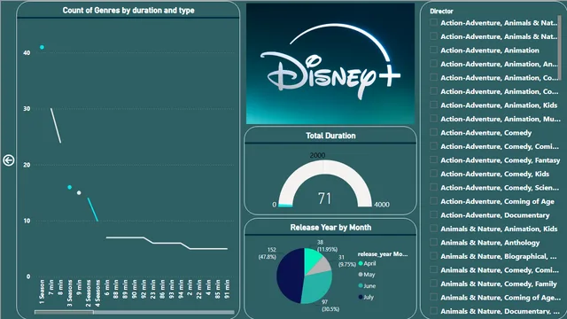Click the 97 (30.5%) pie slice
Viewport: 567px width, 319px height.
click(317, 287)
